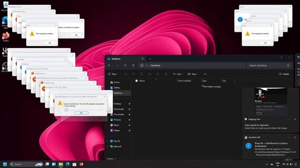Click the pin icon beside Music
Image resolution: width=300 pixels, height=168 pixels.
tap(129, 125)
